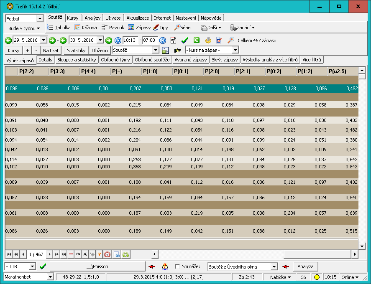Expand the 'kurs na zápas' combo box
Viewport: 371px width, 284px height.
[x=235, y=50]
